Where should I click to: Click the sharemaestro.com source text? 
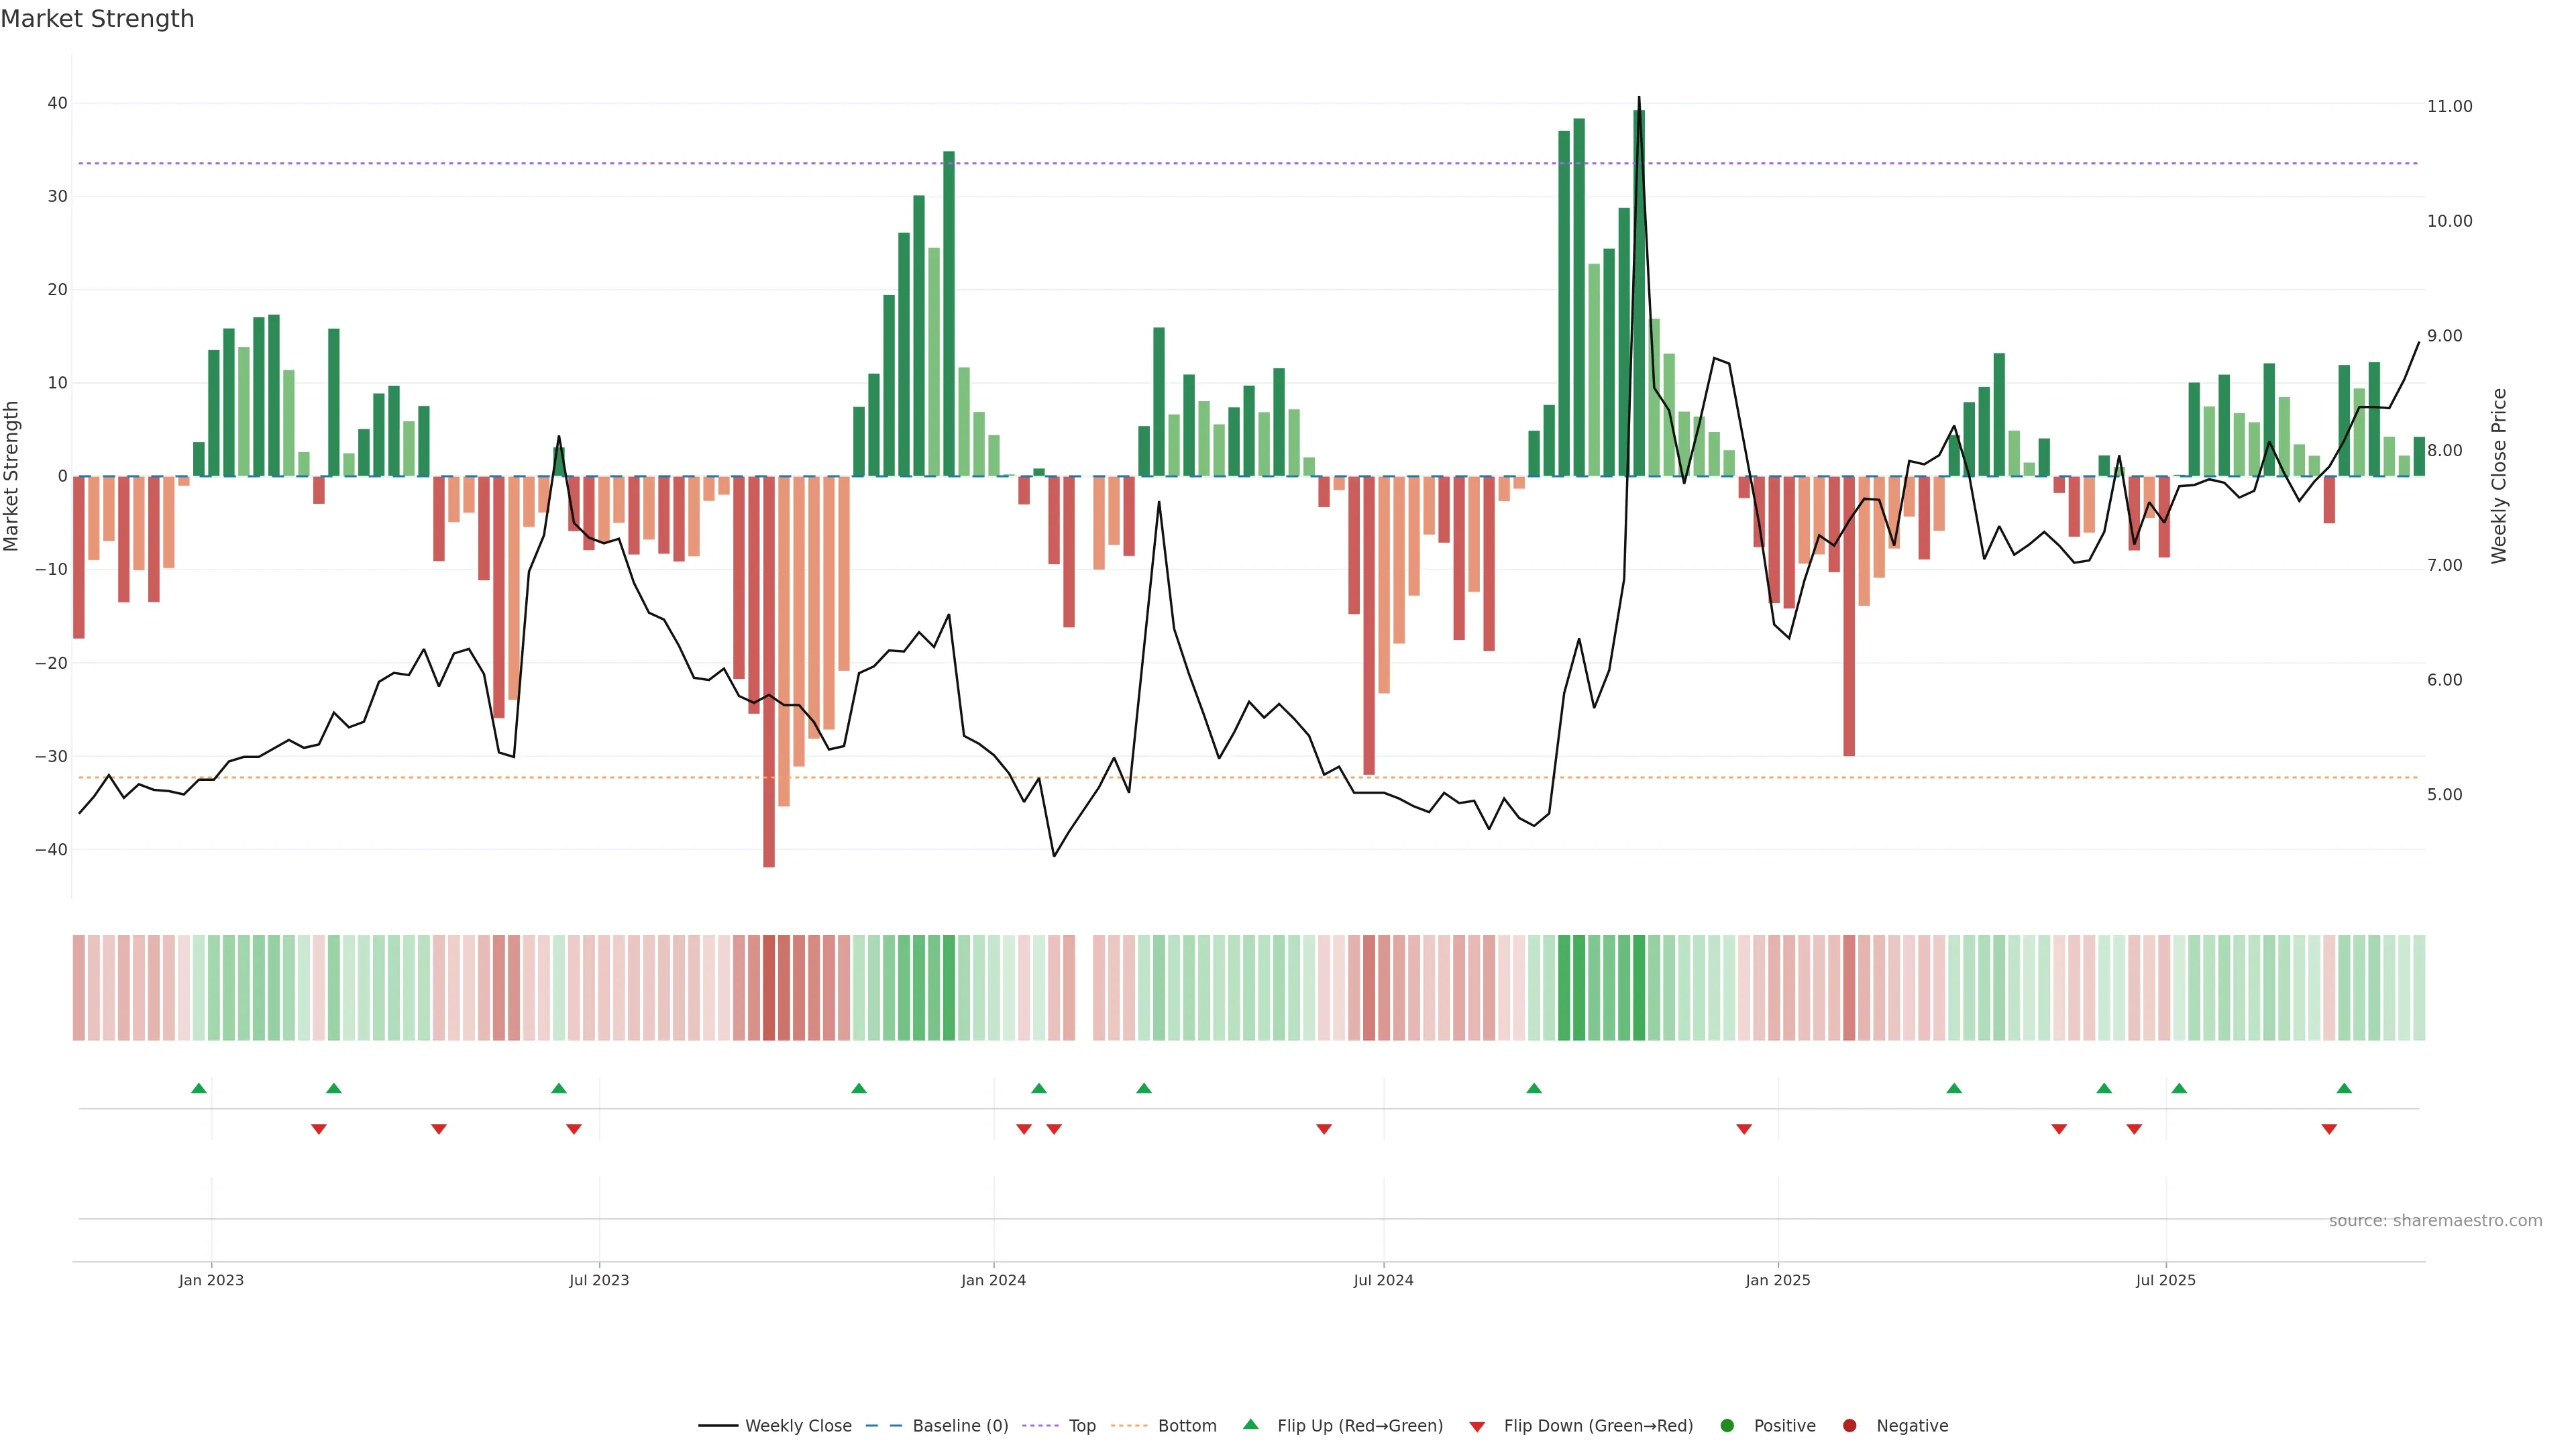[2435, 1221]
